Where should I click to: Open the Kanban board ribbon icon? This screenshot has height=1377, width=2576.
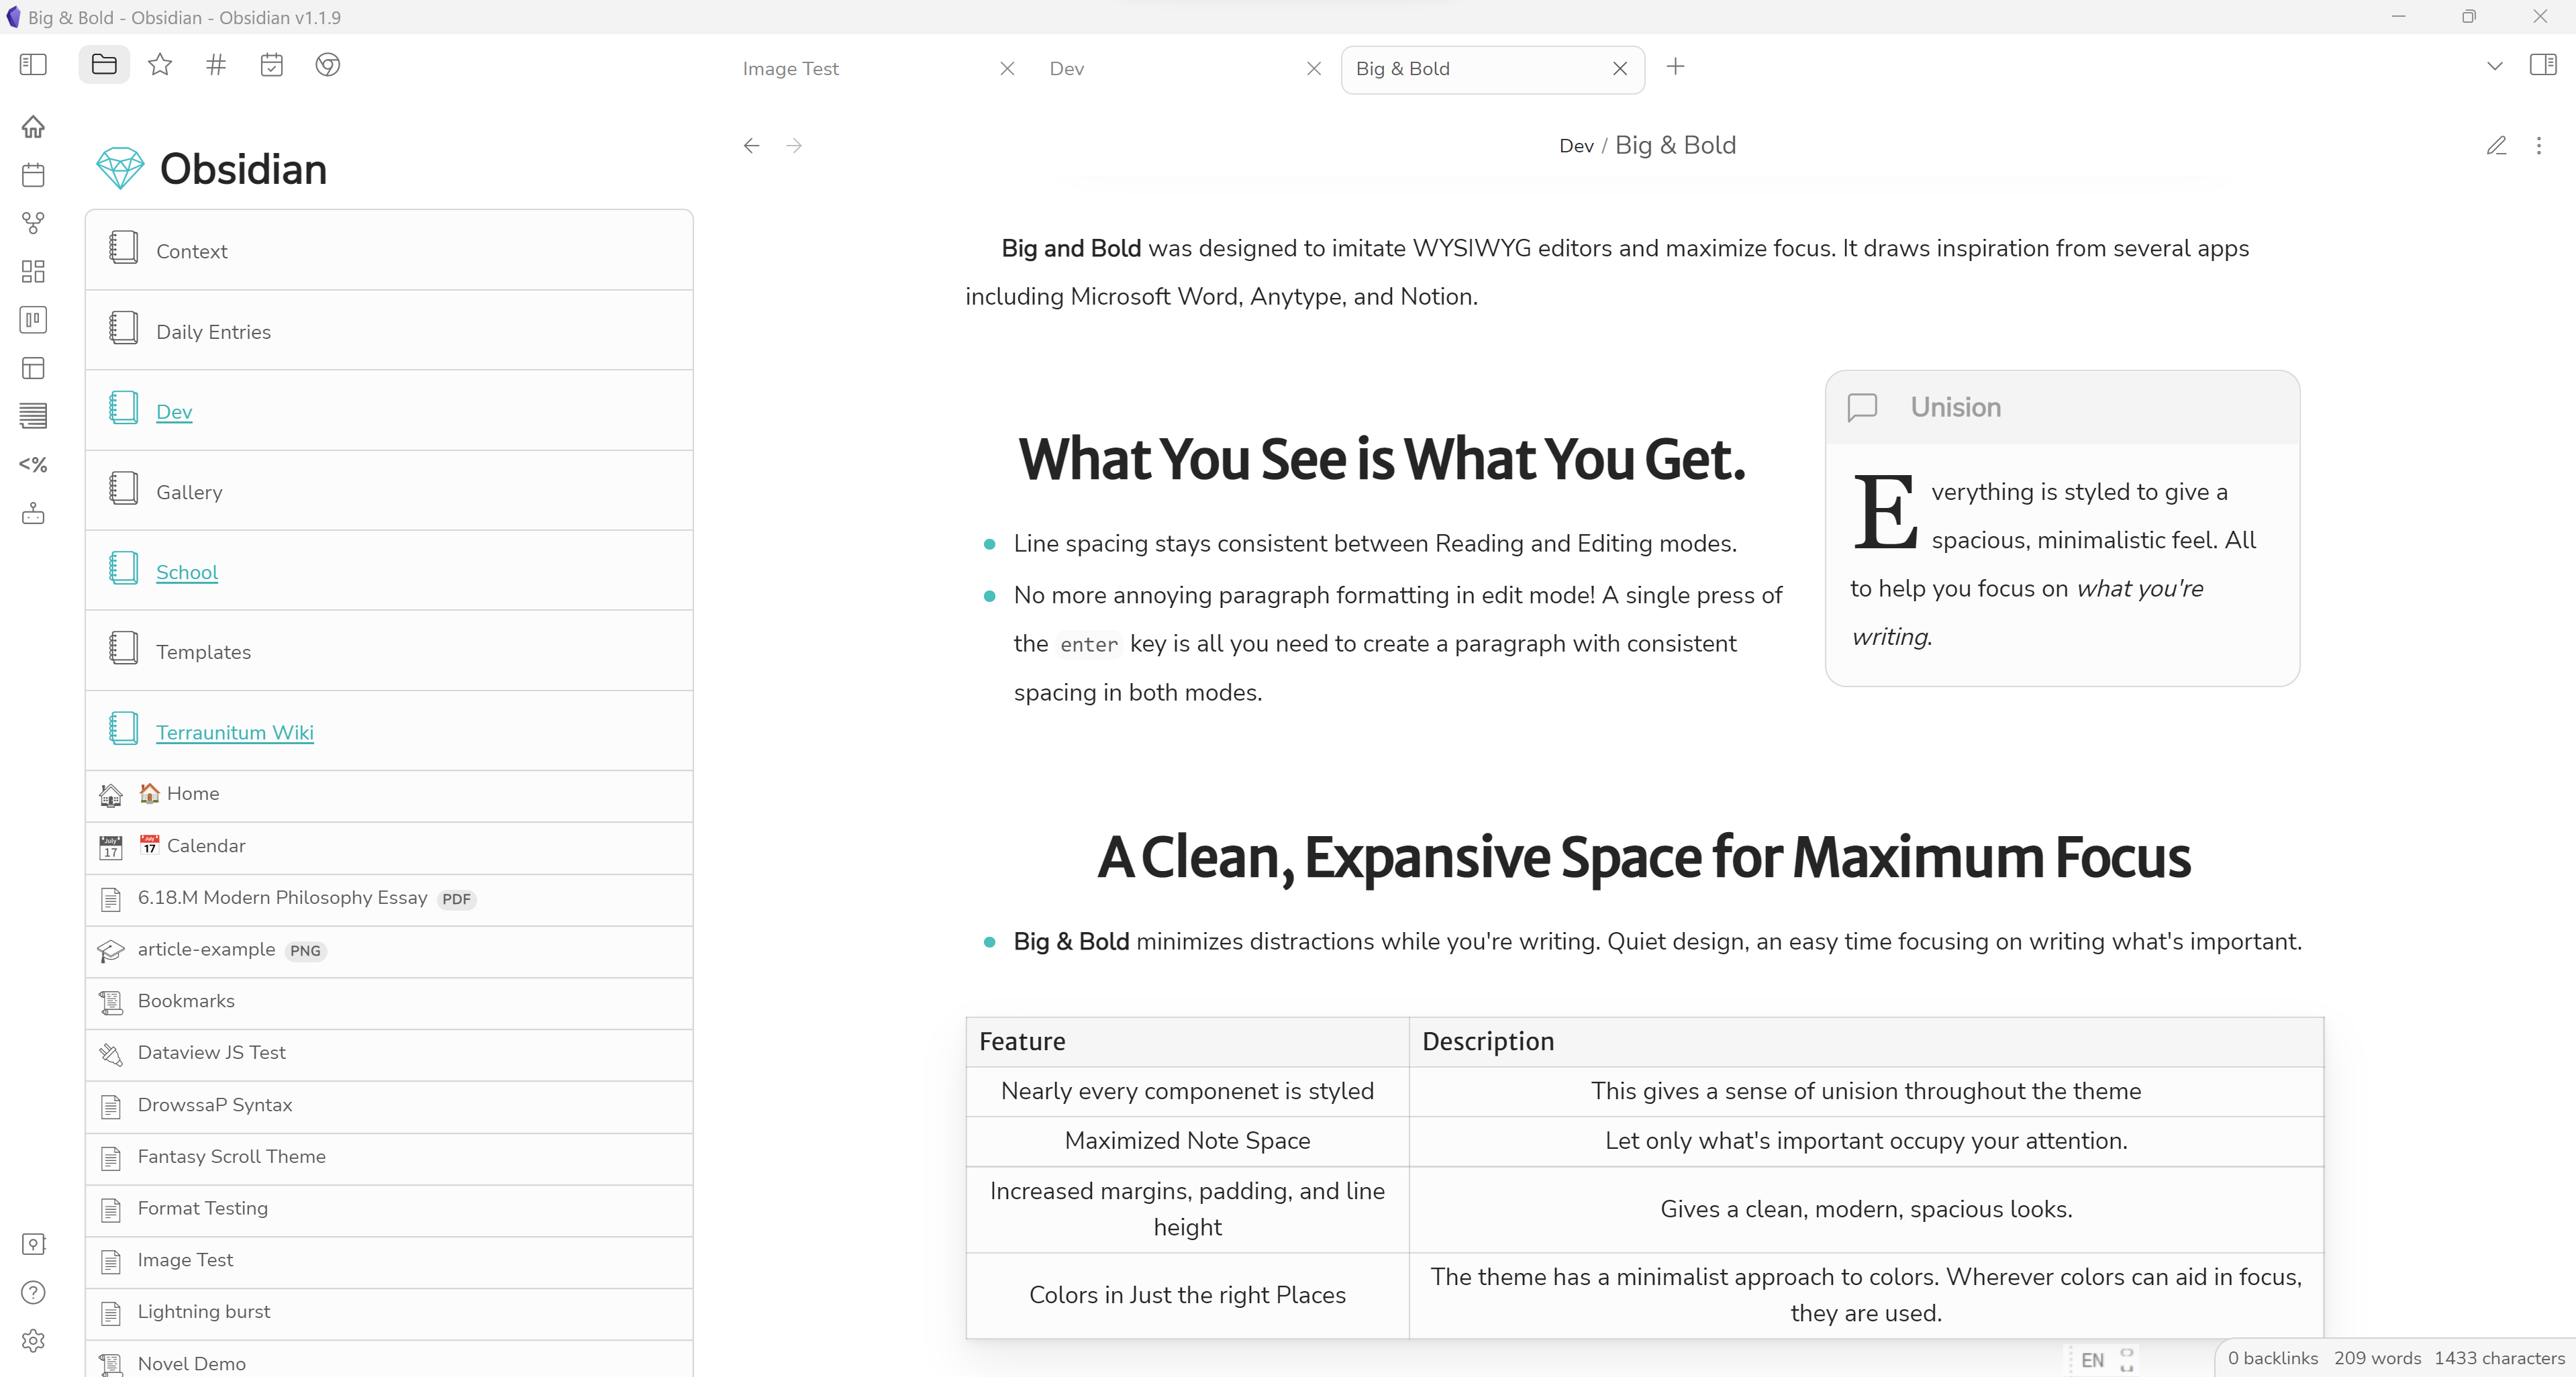point(33,320)
